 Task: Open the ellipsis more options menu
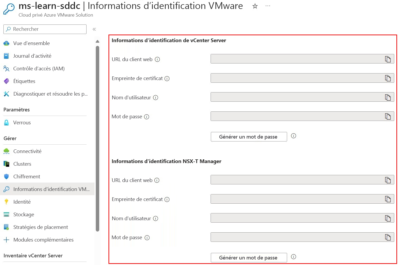(x=268, y=6)
